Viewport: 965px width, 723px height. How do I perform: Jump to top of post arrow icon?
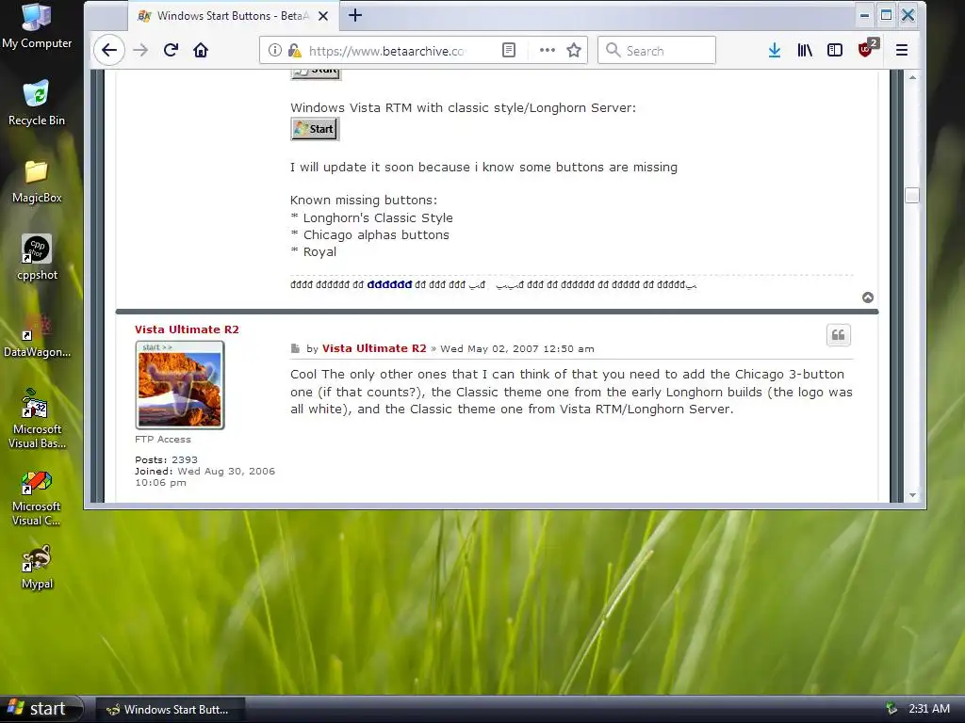[868, 297]
